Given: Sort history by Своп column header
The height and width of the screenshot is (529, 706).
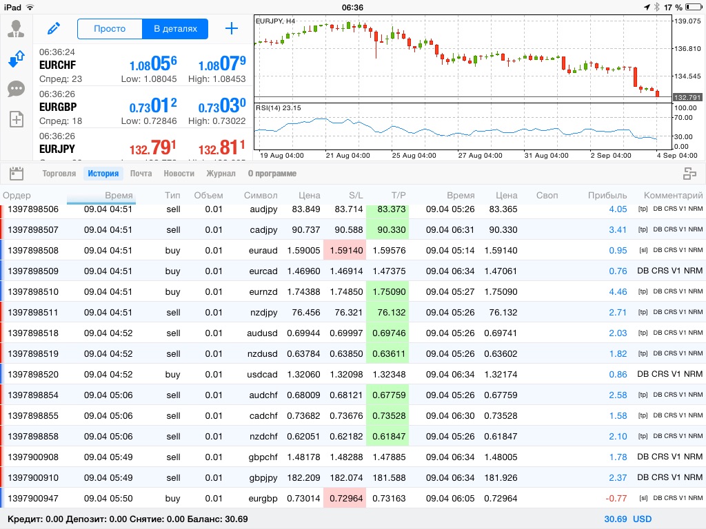Looking at the screenshot, I should tap(547, 195).
